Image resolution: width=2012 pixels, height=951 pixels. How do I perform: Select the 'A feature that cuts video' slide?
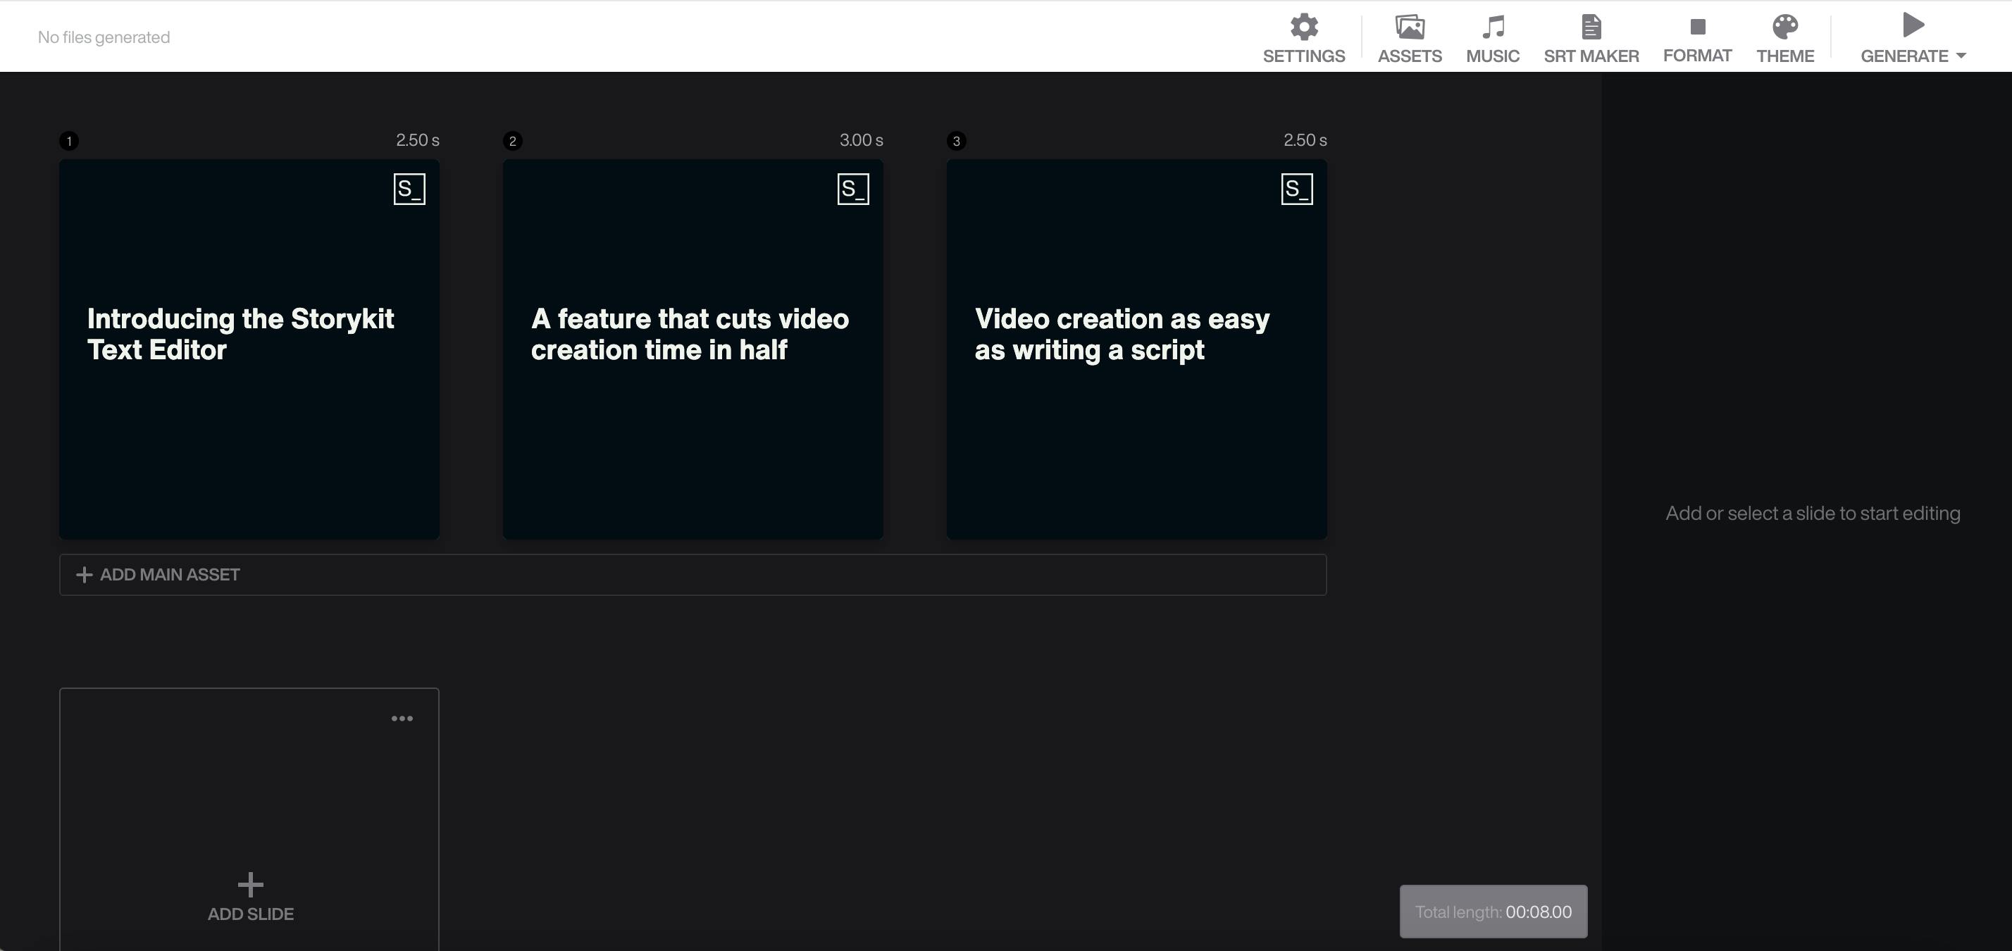(693, 350)
